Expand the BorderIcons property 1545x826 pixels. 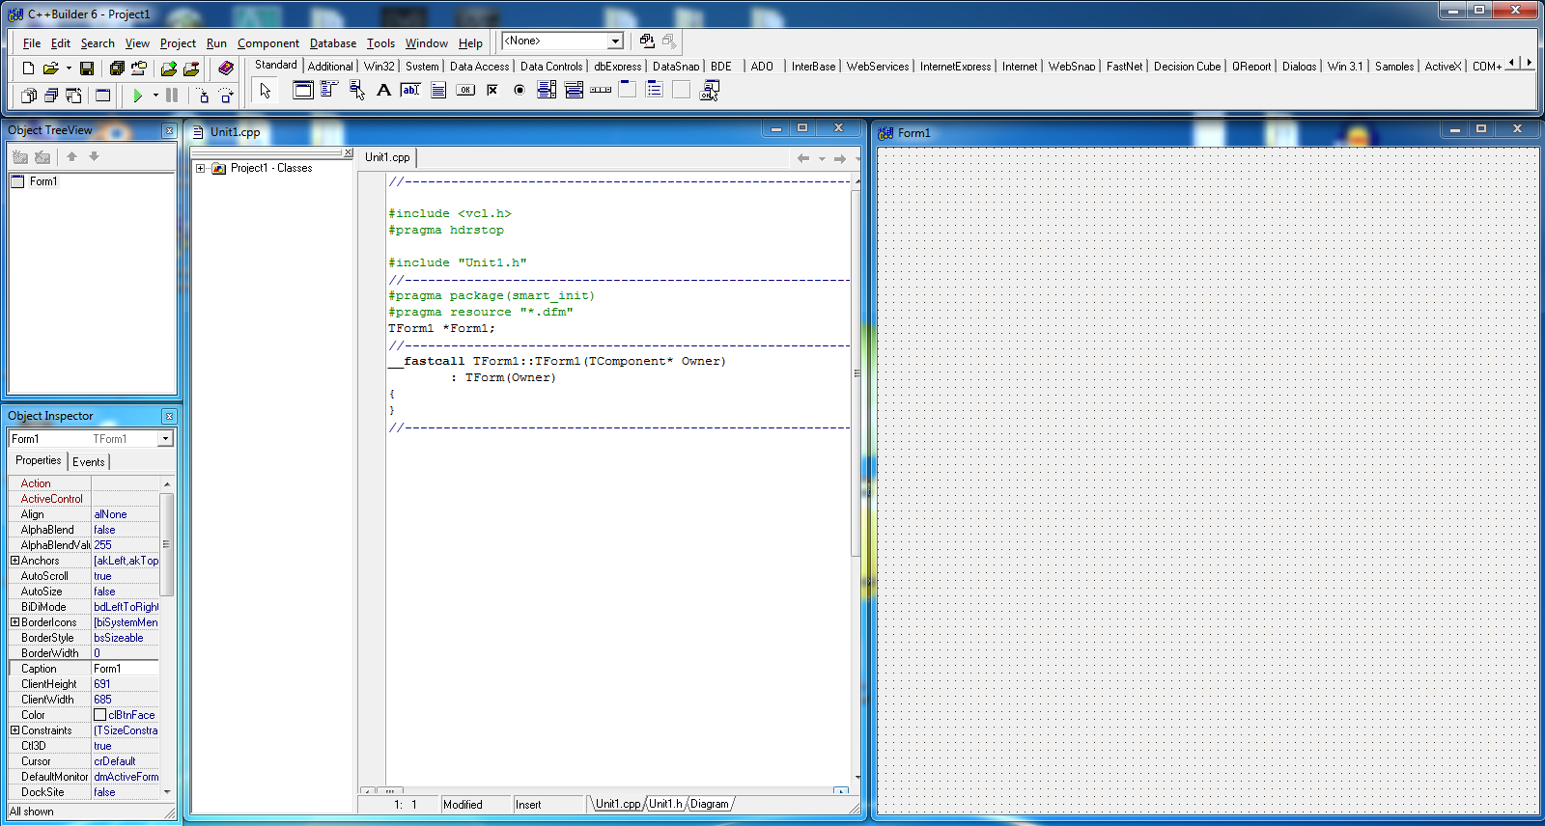point(14,622)
